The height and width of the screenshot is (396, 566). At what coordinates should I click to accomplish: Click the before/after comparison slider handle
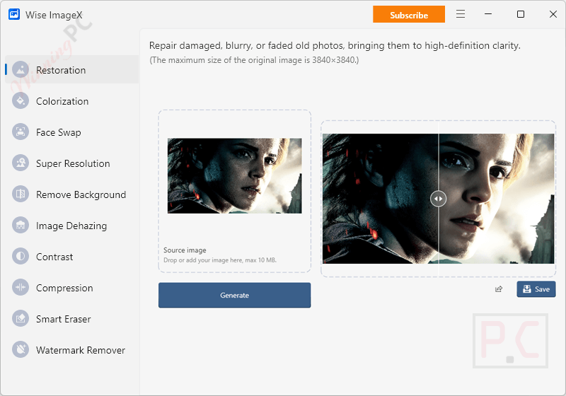(x=438, y=199)
